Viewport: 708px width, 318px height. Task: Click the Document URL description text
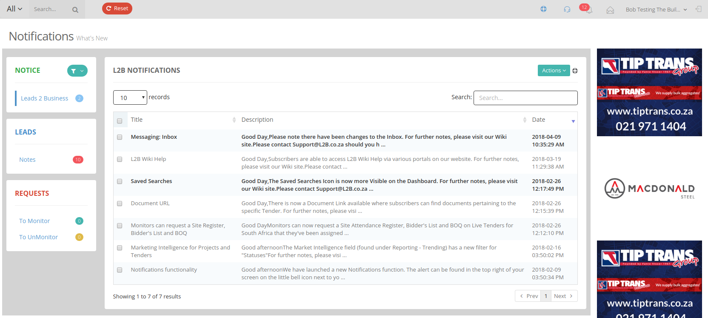tap(379, 207)
